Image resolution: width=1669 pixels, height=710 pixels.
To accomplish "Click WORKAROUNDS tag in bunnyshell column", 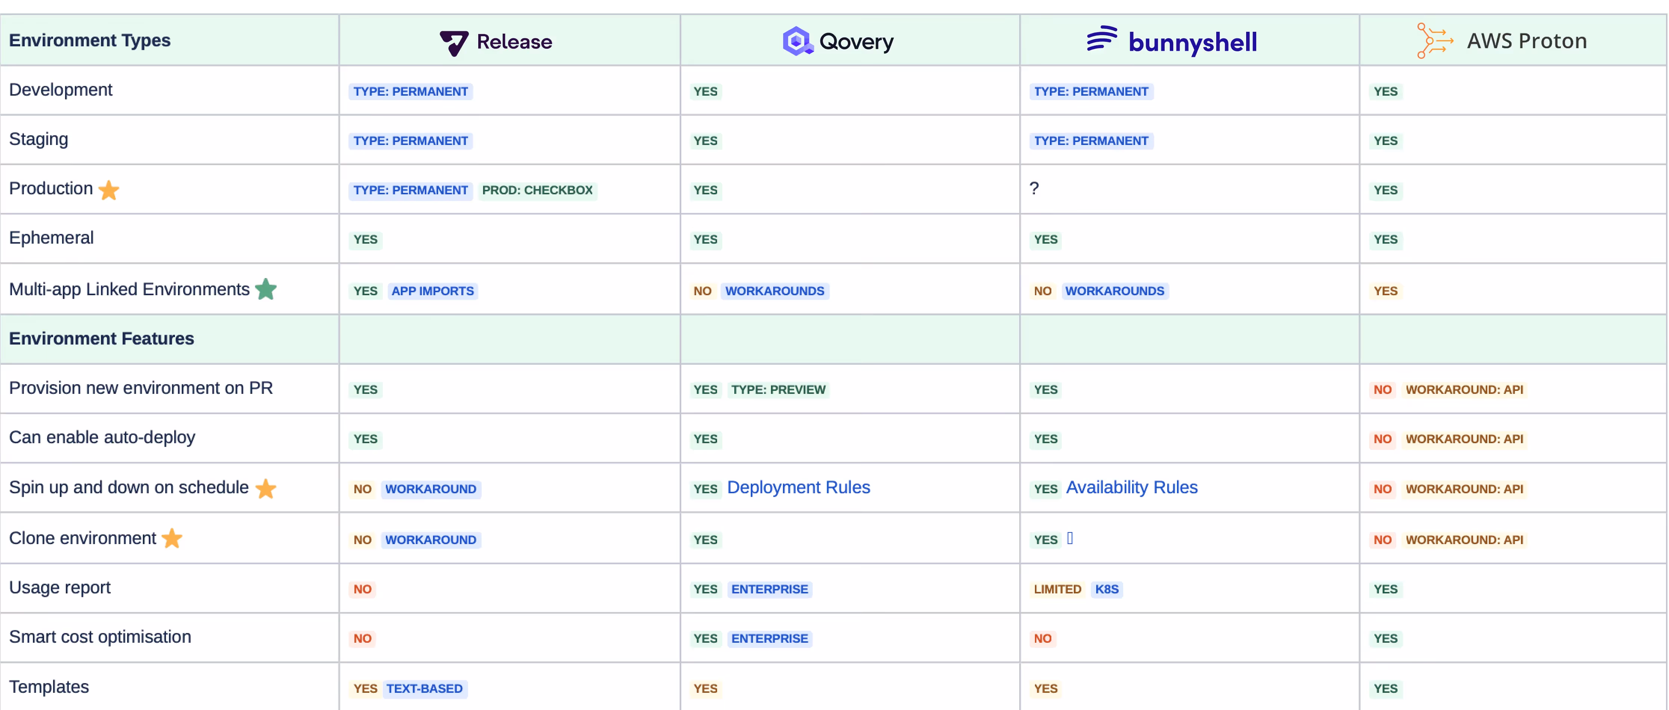I will coord(1115,291).
